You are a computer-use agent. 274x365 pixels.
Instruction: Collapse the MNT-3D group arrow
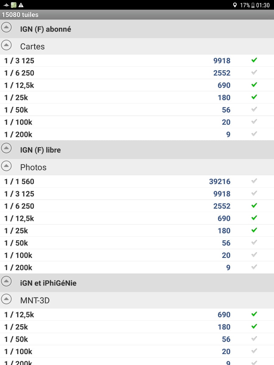click(x=6, y=299)
